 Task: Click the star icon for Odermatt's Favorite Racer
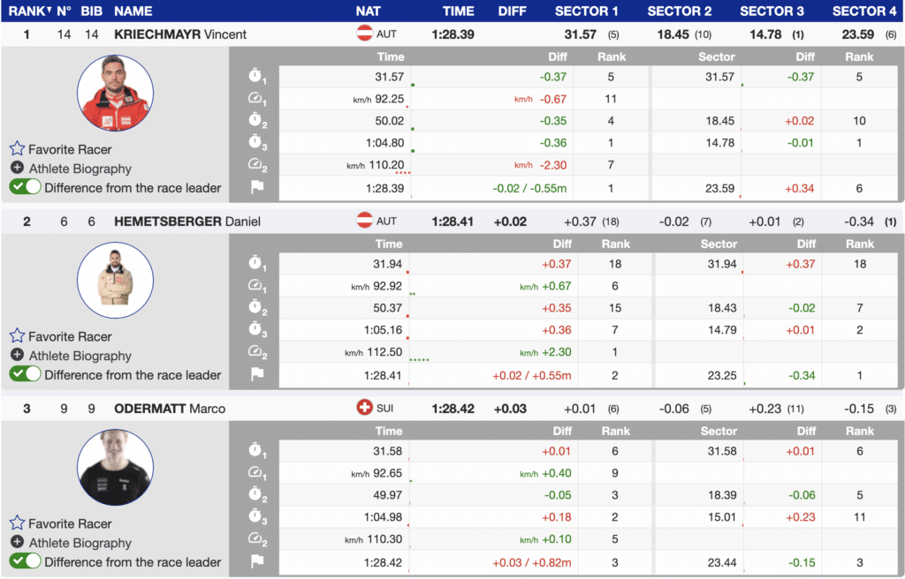coord(17,523)
